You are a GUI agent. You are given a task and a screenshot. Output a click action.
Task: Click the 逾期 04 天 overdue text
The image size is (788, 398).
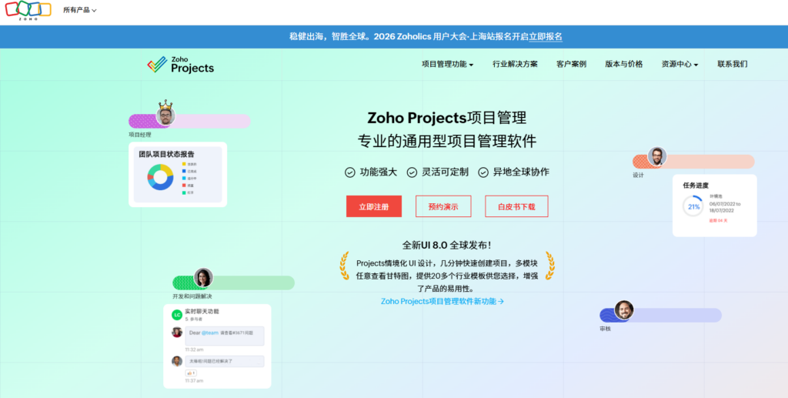[718, 221]
